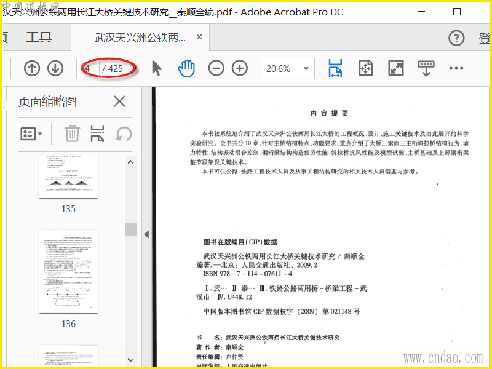Viewport: 492px width, 369px height.
Task: Open the Help question mark icon
Action: [x=456, y=38]
